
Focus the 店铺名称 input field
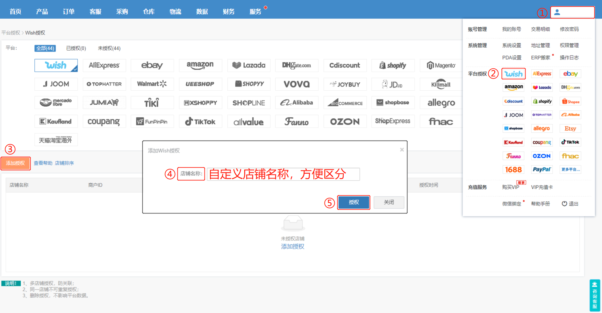point(283,174)
